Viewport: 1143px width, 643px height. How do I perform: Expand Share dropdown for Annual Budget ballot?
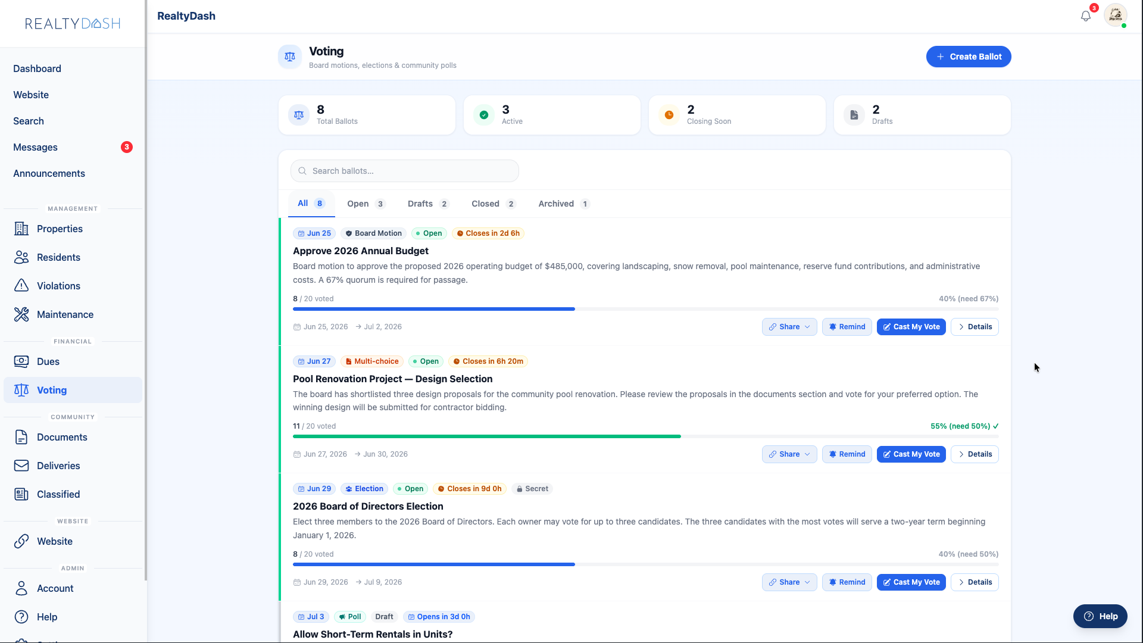point(789,327)
